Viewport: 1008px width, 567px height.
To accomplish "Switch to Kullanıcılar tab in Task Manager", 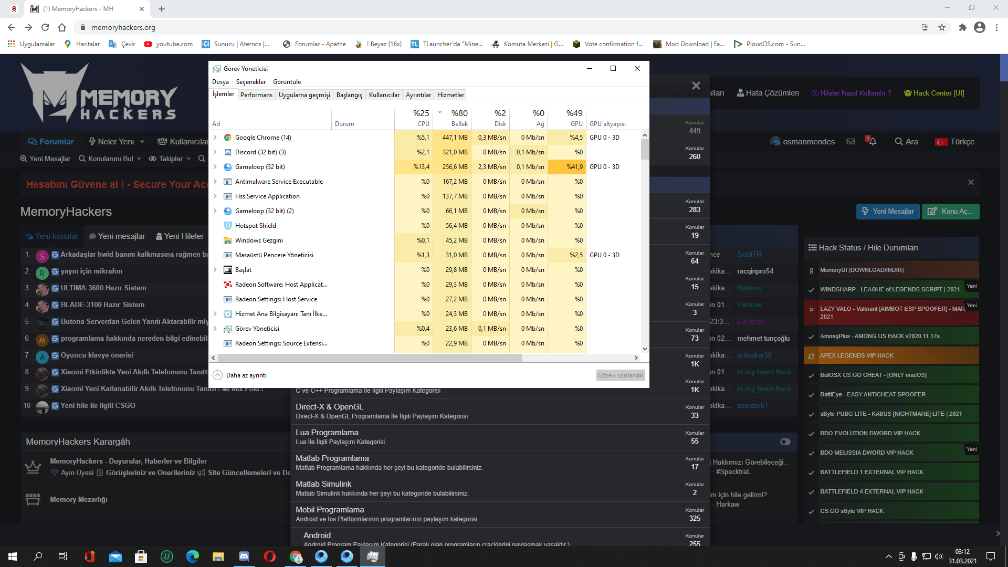I will (x=384, y=95).
